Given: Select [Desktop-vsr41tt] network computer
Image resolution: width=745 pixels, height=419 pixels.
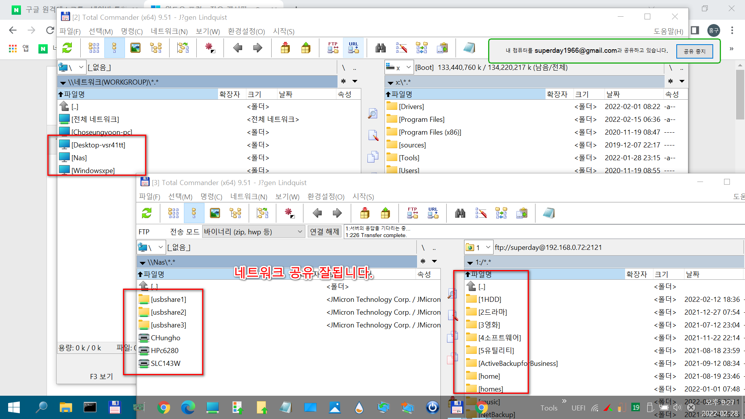Looking at the screenshot, I should pyautogui.click(x=98, y=145).
